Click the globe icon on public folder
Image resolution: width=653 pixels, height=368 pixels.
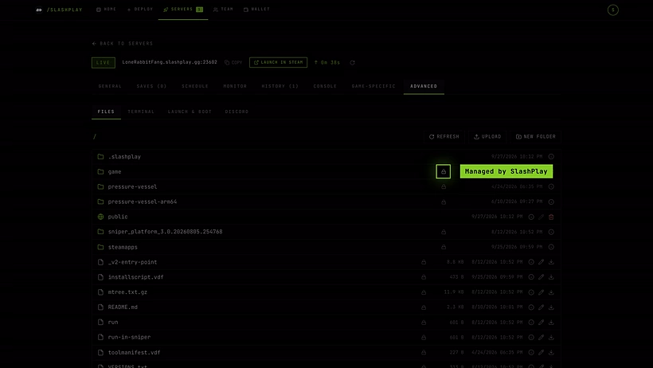coord(100,217)
